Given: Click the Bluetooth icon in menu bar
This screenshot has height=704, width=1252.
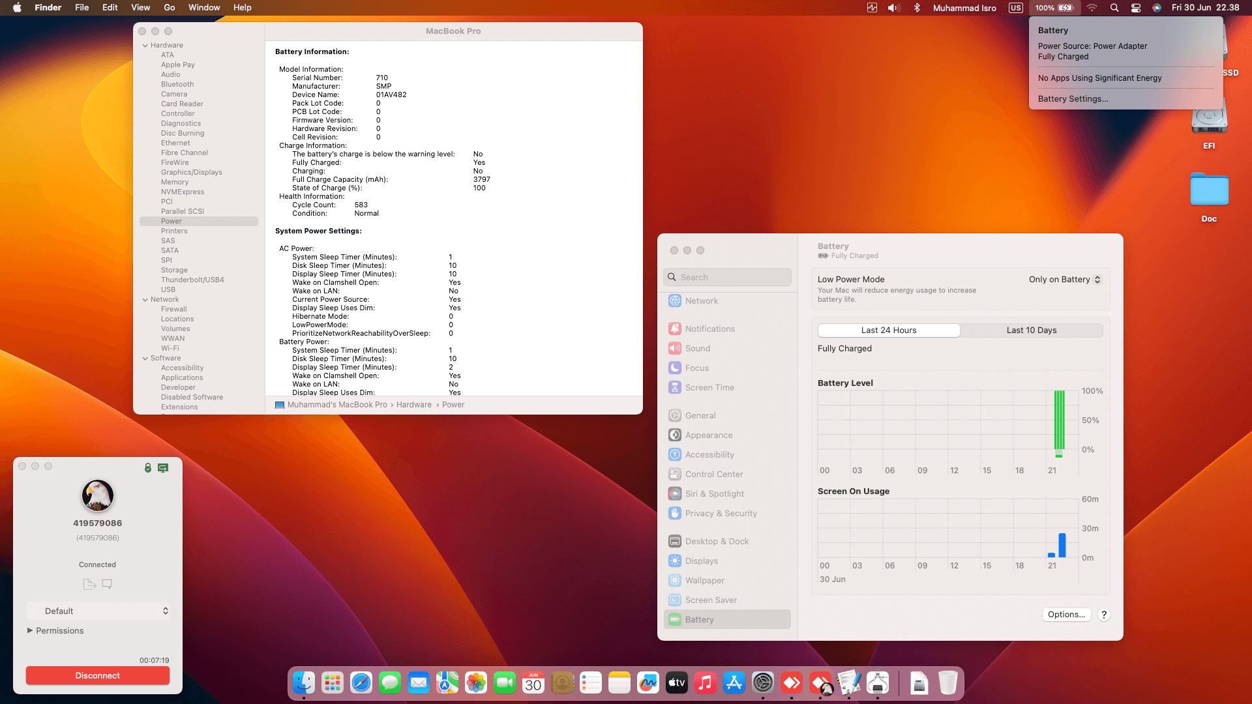Looking at the screenshot, I should (x=917, y=8).
